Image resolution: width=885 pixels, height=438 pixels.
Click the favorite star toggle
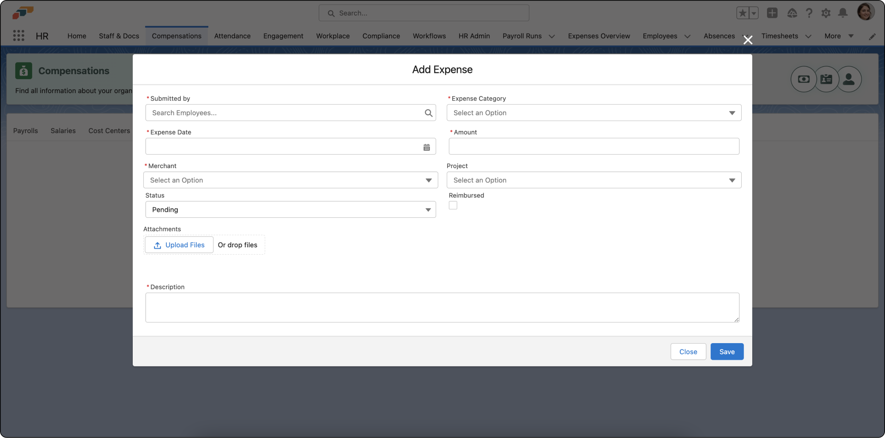pyautogui.click(x=743, y=13)
